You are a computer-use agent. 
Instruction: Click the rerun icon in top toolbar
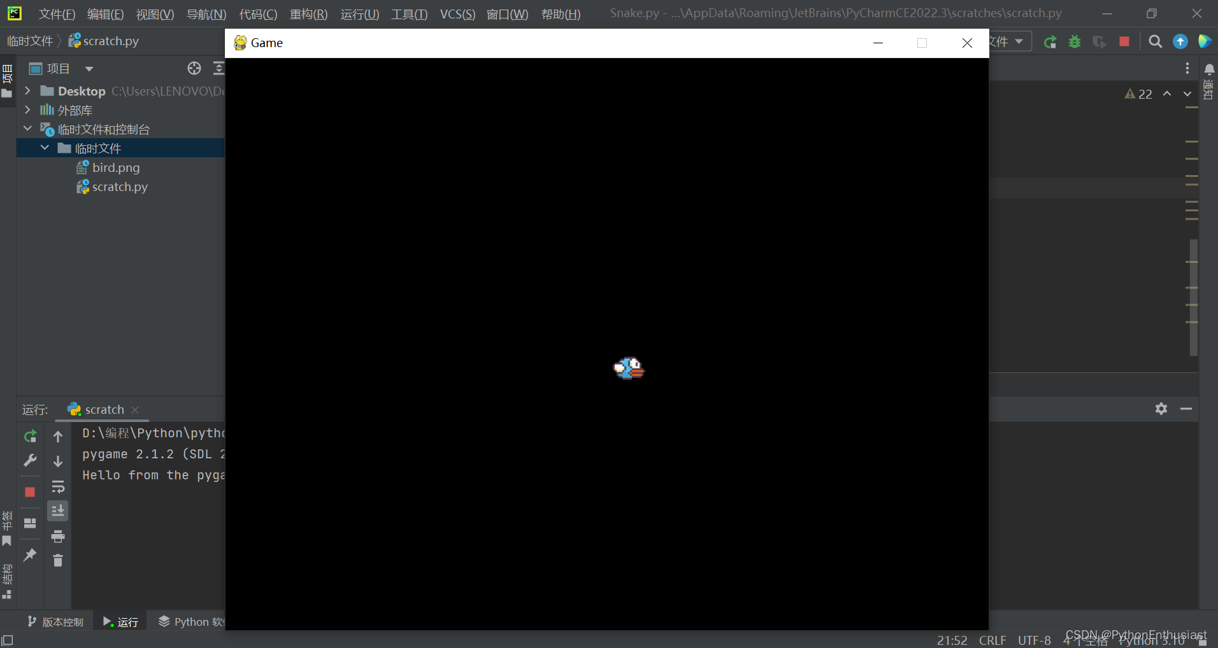point(1050,42)
